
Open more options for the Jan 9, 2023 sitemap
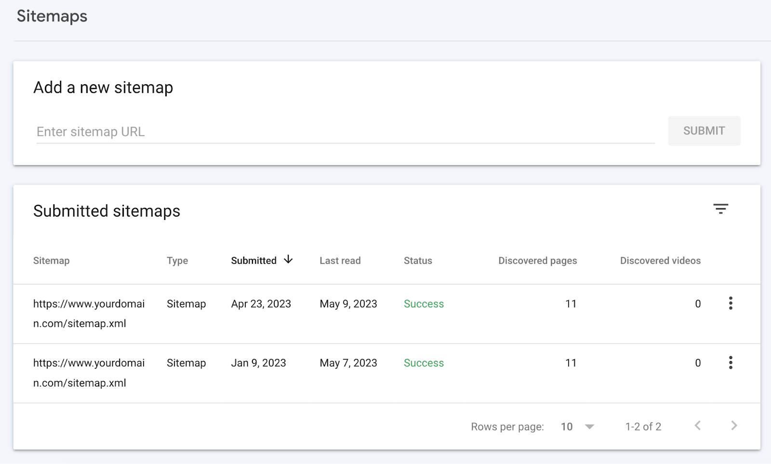point(731,362)
